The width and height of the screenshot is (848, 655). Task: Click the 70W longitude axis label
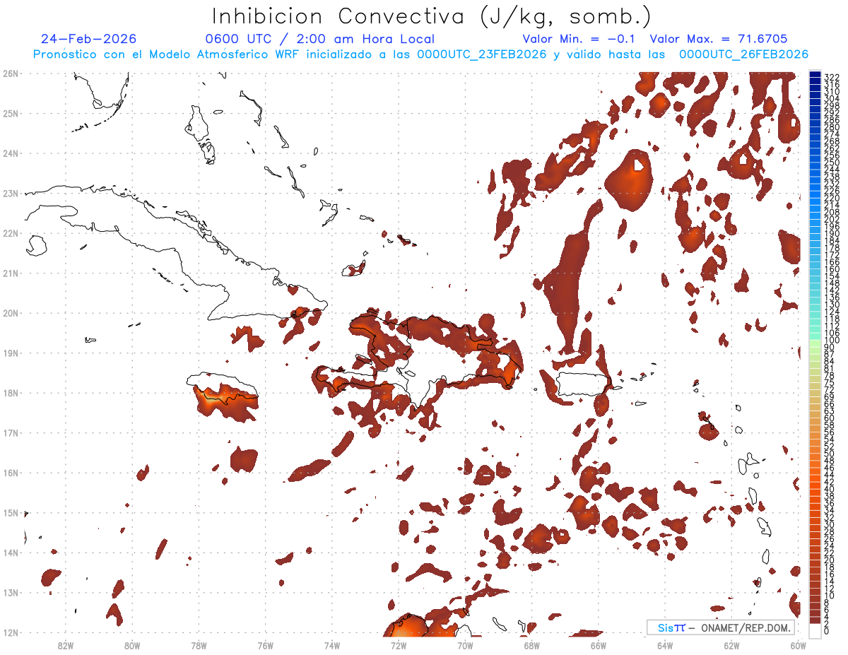pyautogui.click(x=464, y=645)
